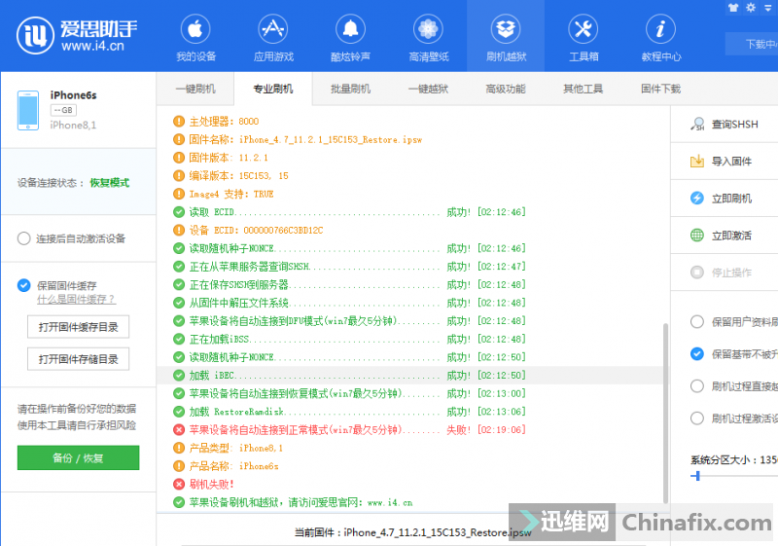Click 恢复模式 connection status text
The width and height of the screenshot is (778, 546).
tap(109, 183)
